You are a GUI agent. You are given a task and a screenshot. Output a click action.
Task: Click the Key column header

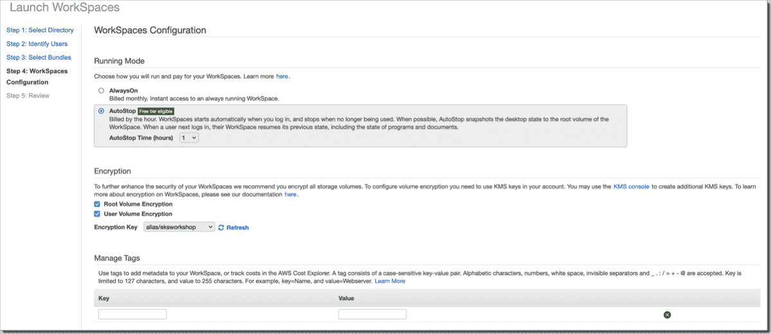103,298
